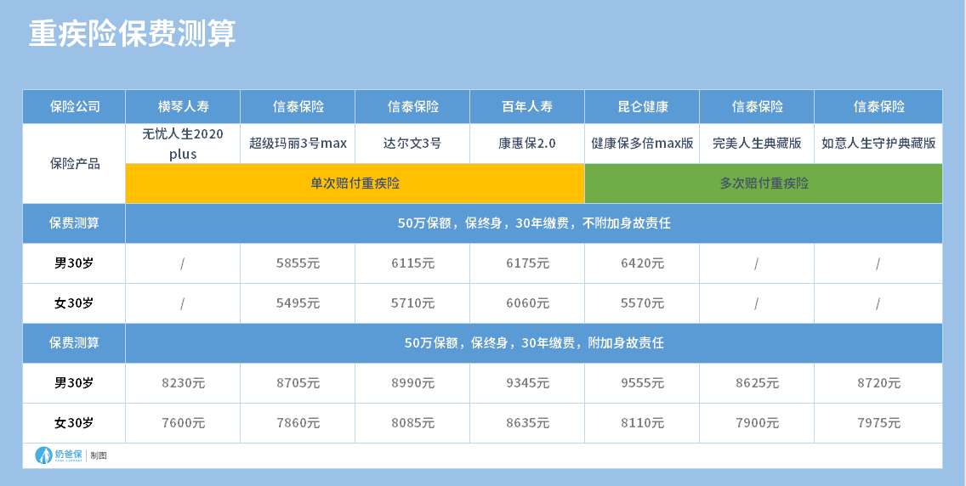
Task: Click 女30岁 label in the 5495元 row
Action: 75,303
